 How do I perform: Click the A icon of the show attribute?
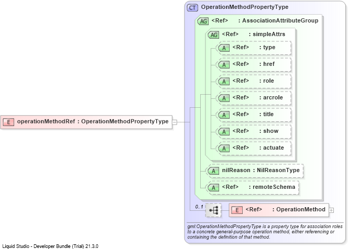click(224, 132)
